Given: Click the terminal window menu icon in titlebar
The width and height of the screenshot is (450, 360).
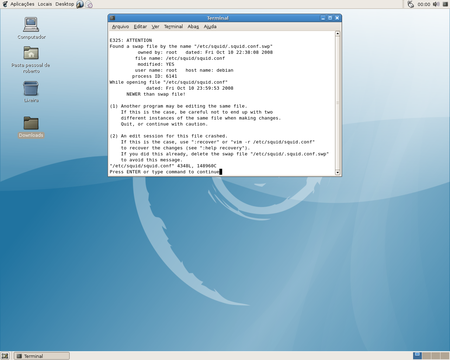Looking at the screenshot, I should coord(112,18).
